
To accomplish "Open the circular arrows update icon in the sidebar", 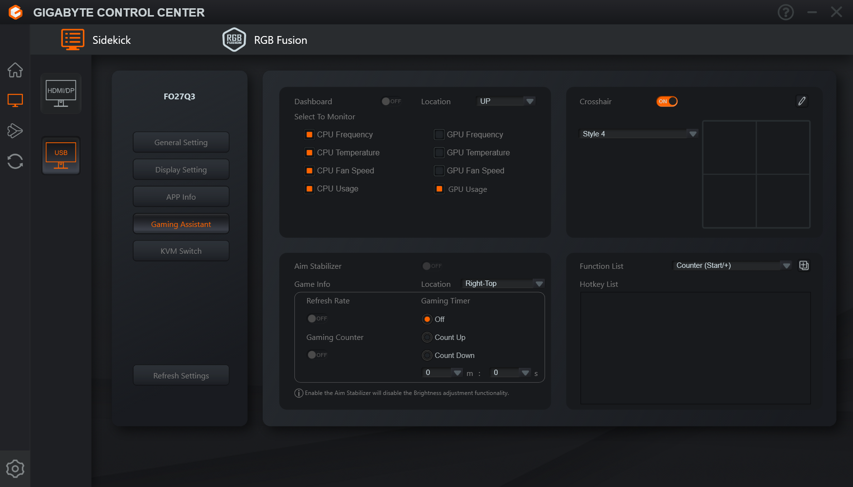I will (x=15, y=161).
